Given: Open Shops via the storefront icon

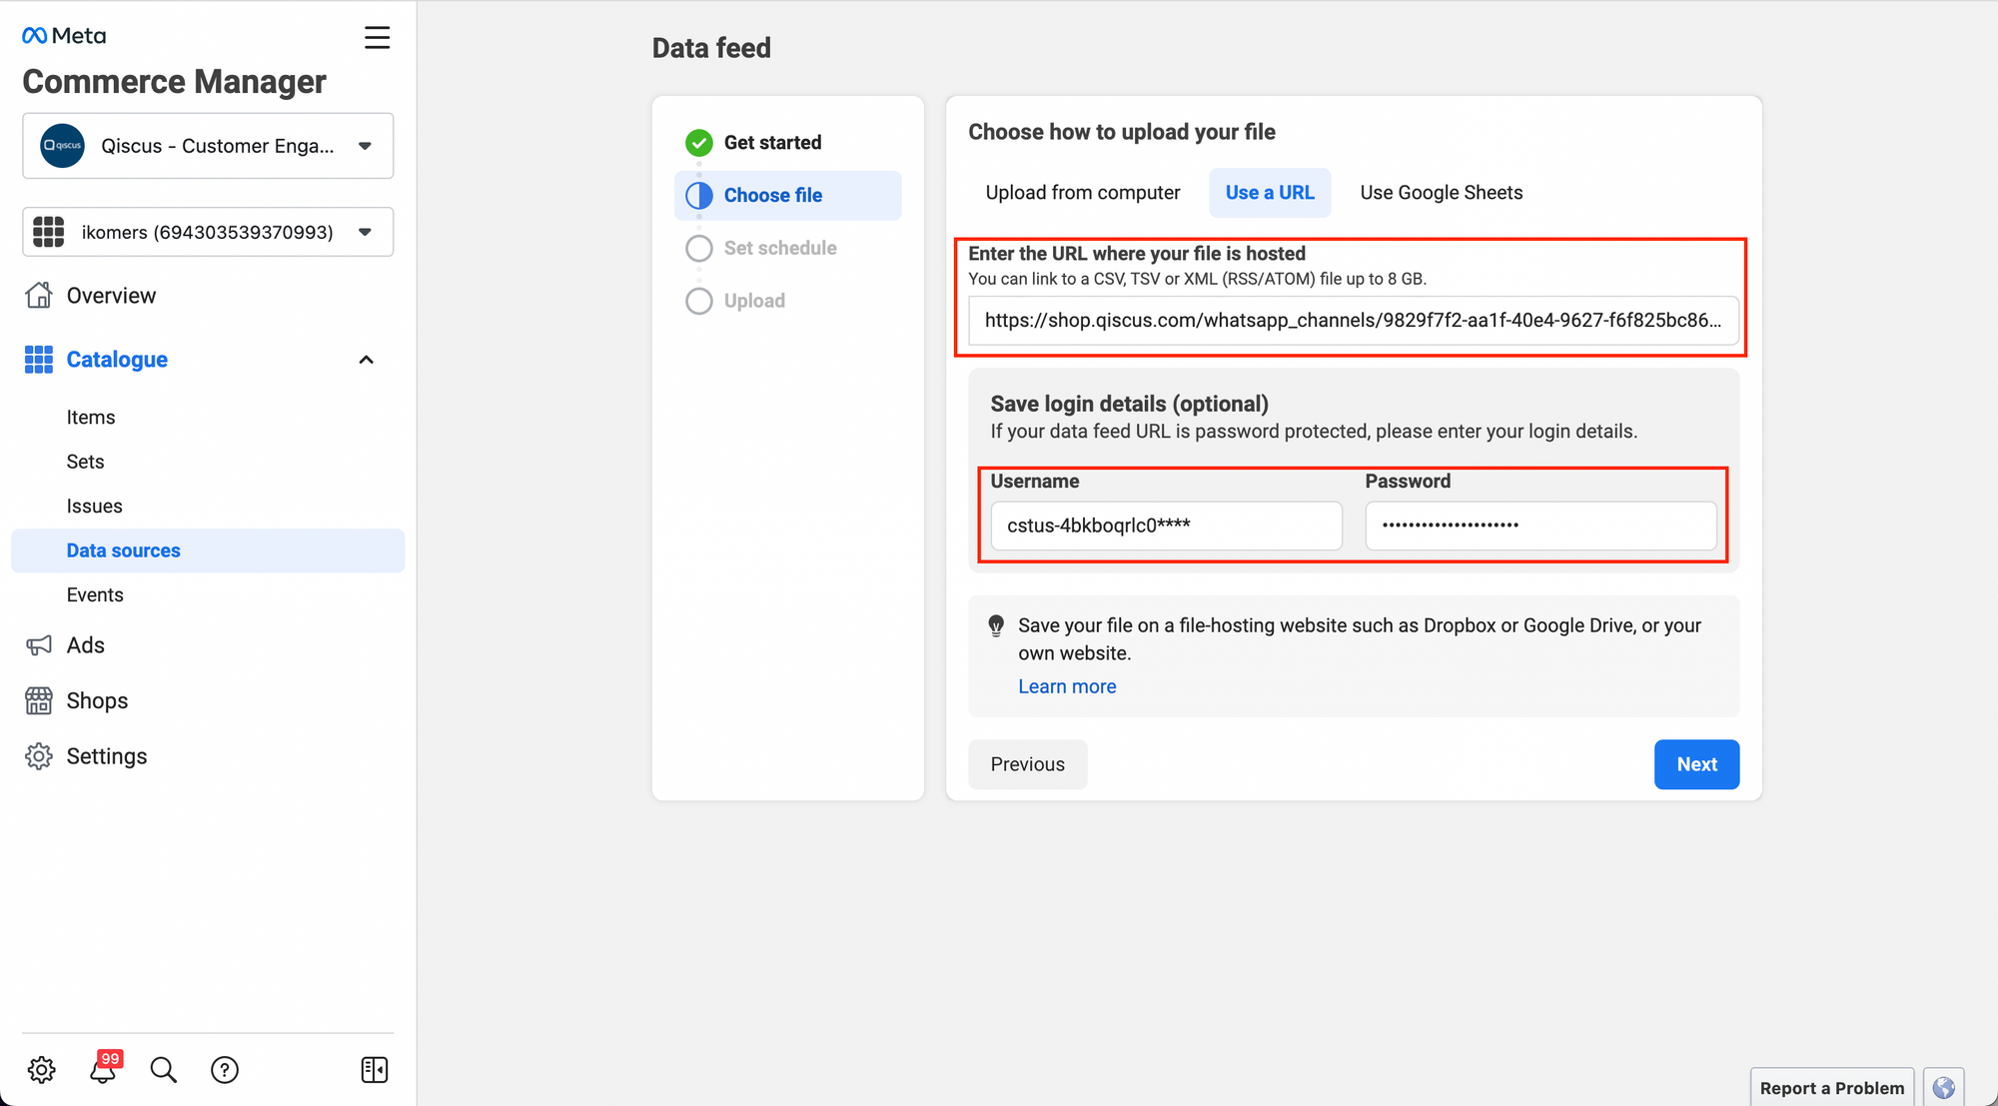Looking at the screenshot, I should pos(39,700).
